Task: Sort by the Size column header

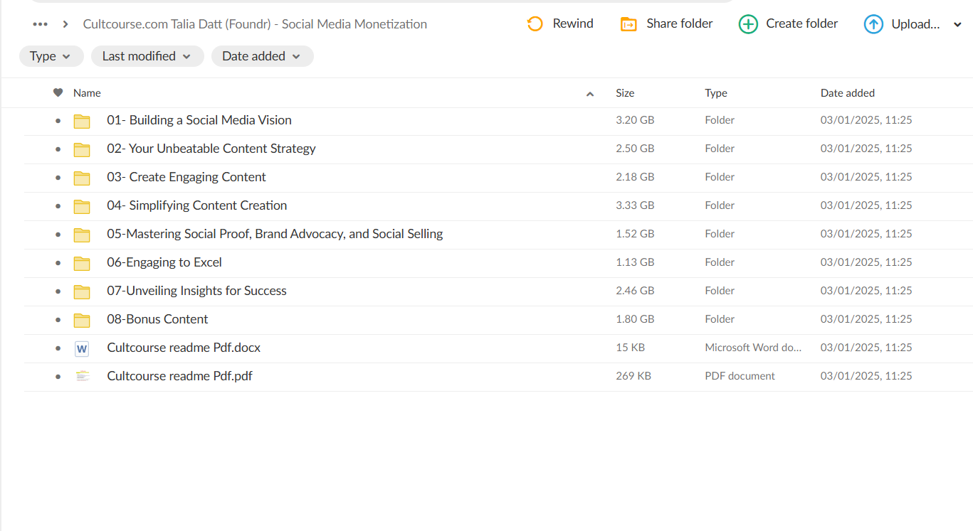Action: (625, 92)
